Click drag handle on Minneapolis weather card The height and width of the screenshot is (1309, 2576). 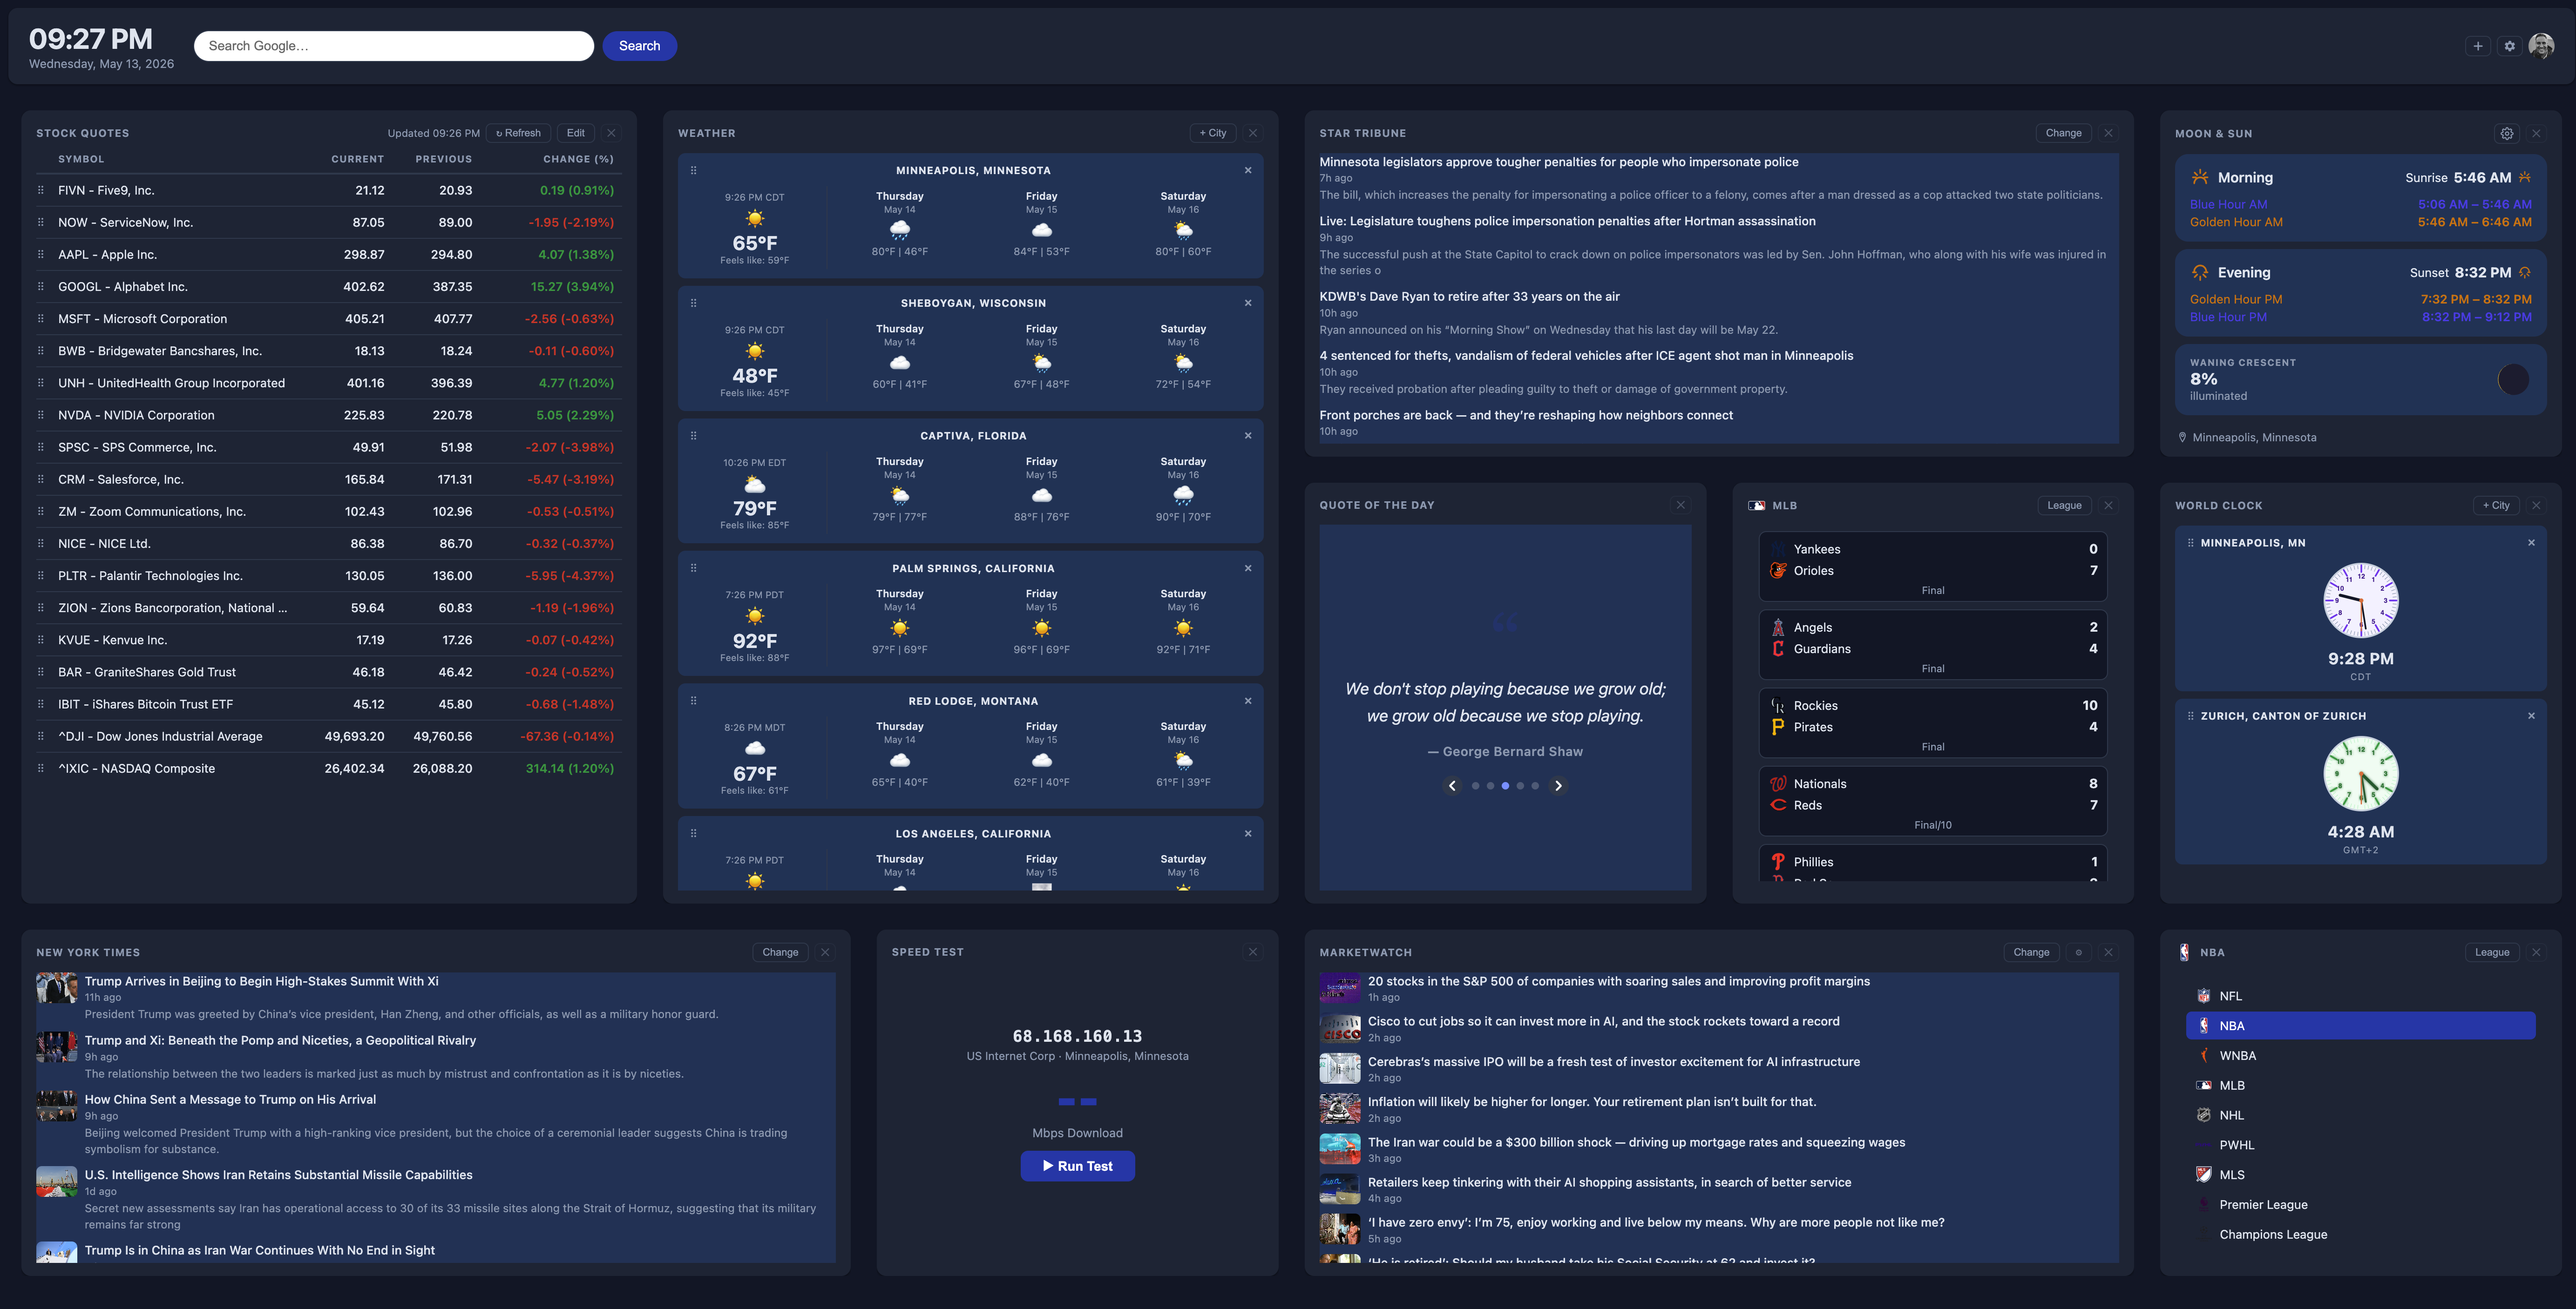tap(693, 170)
